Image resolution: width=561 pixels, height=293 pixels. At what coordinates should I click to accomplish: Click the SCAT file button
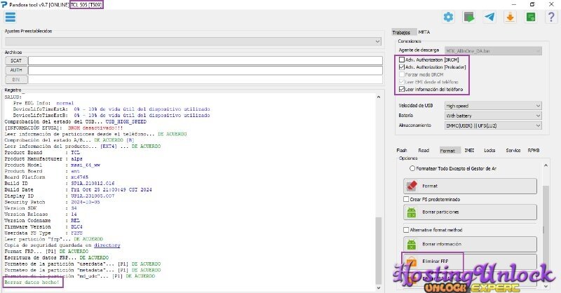pyautogui.click(x=15, y=61)
